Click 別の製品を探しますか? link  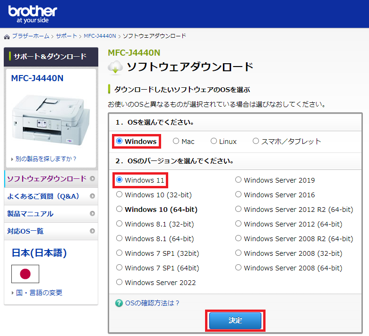coord(46,159)
